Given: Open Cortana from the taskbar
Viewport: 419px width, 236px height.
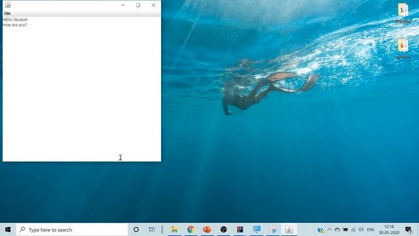Looking at the screenshot, I should 136,229.
